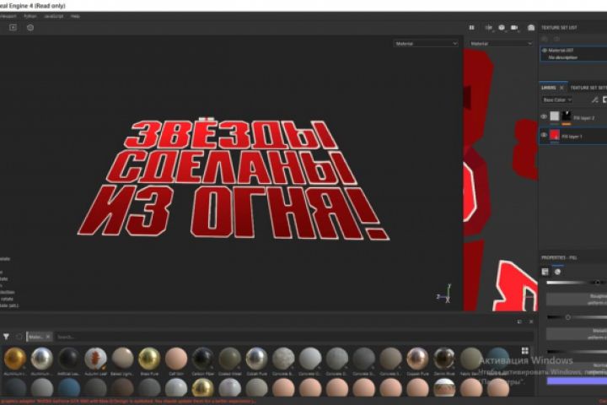Image resolution: width=607 pixels, height=405 pixels.
Task: Pick the Calf Skin material sphere
Action: tap(176, 359)
